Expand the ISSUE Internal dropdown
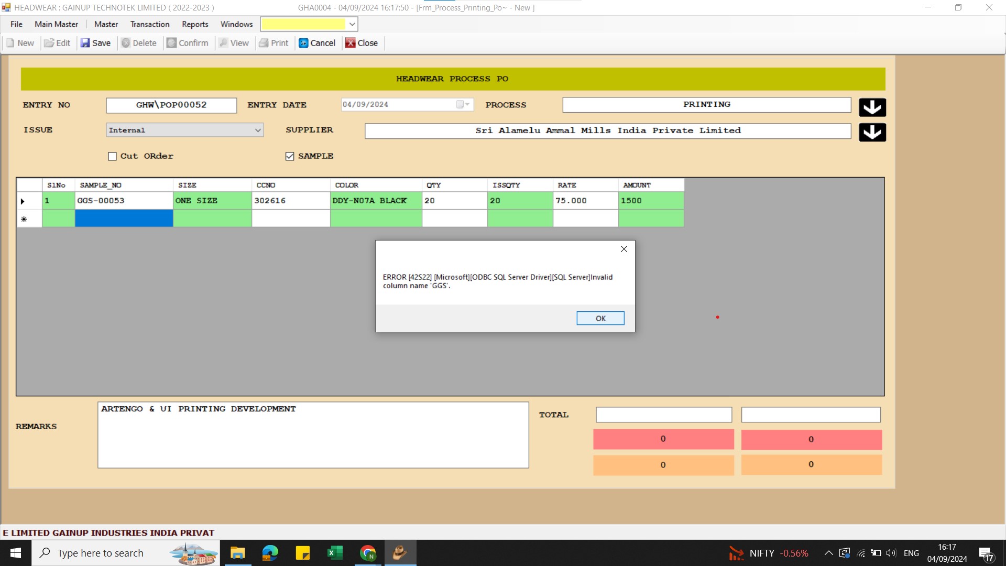Image resolution: width=1006 pixels, height=566 pixels. (x=258, y=130)
